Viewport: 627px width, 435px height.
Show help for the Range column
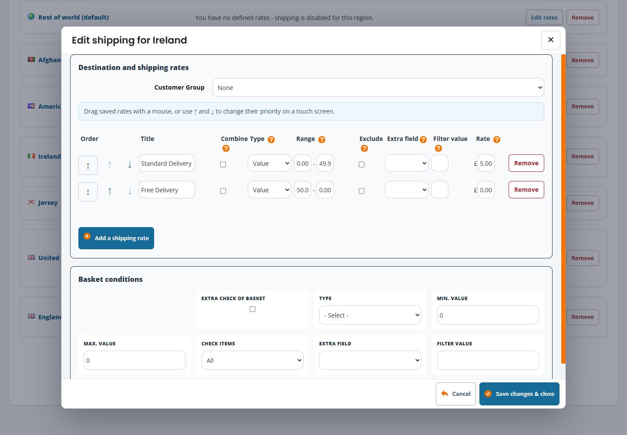click(322, 140)
